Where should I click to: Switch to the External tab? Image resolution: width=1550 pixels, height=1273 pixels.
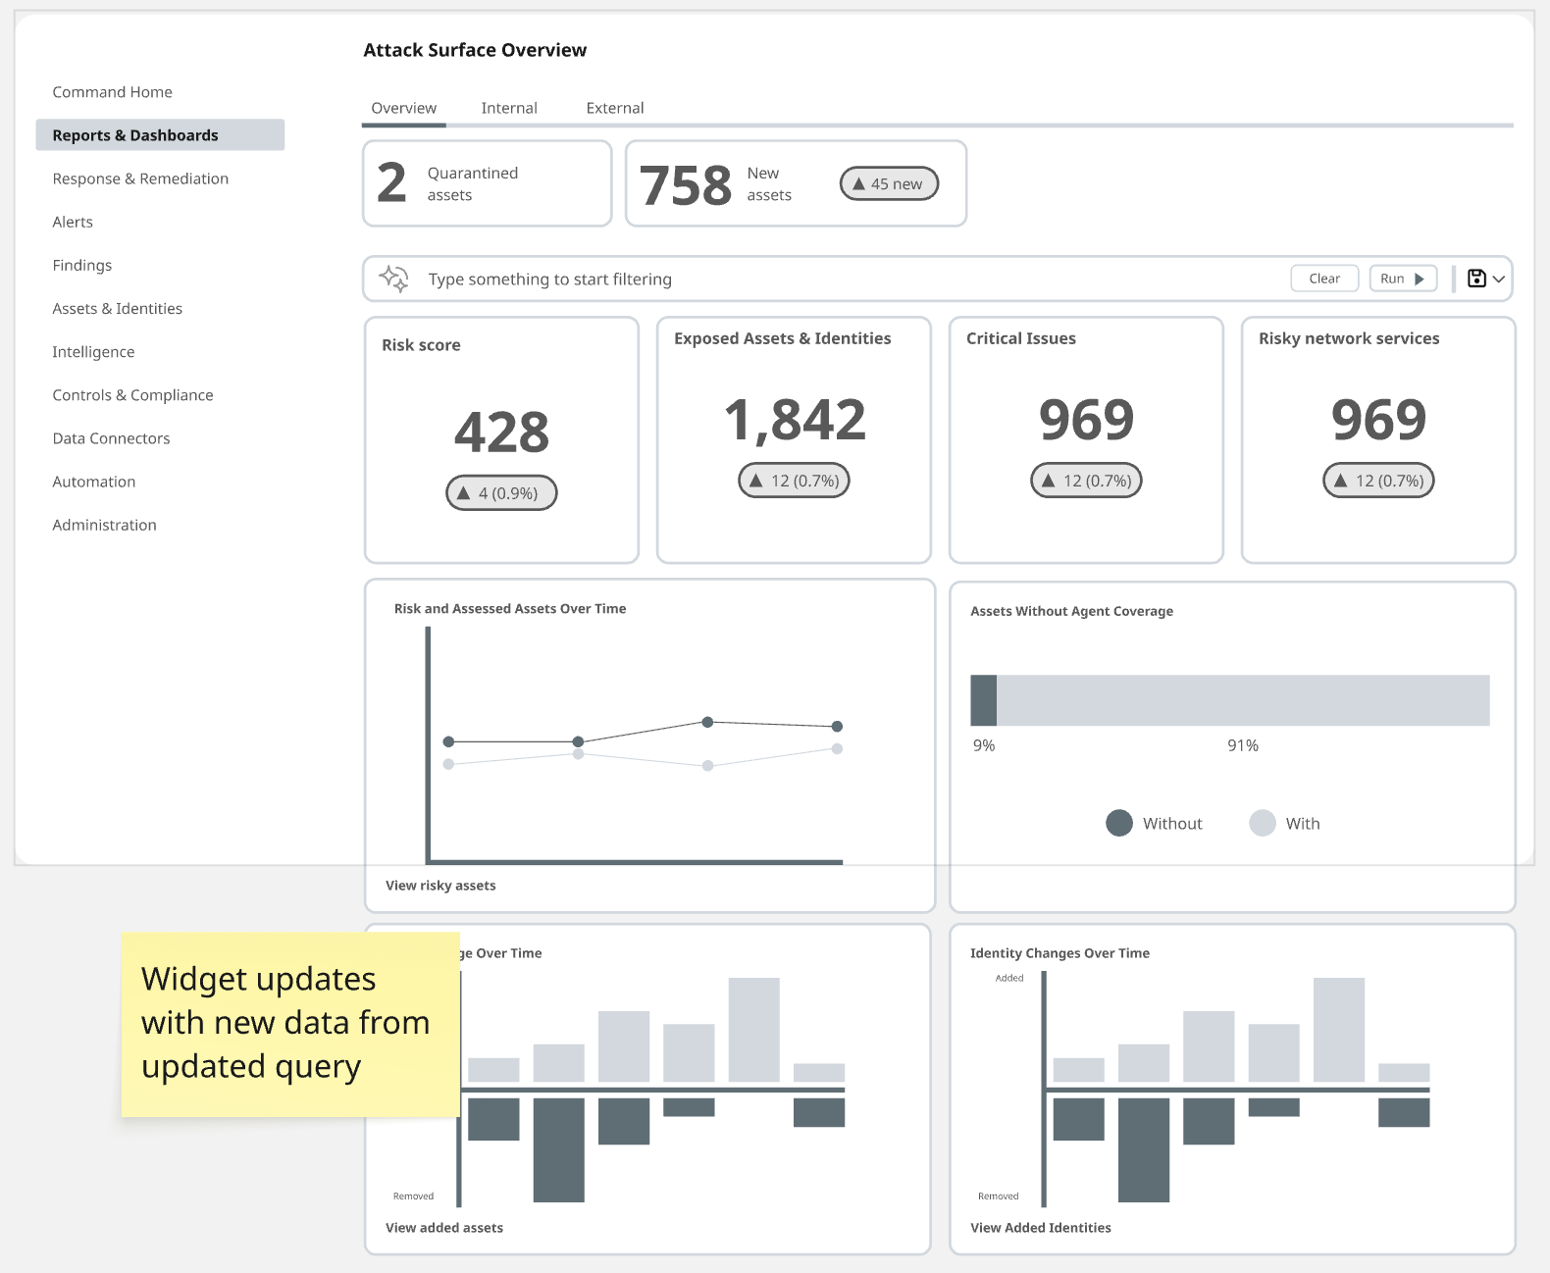pos(615,108)
